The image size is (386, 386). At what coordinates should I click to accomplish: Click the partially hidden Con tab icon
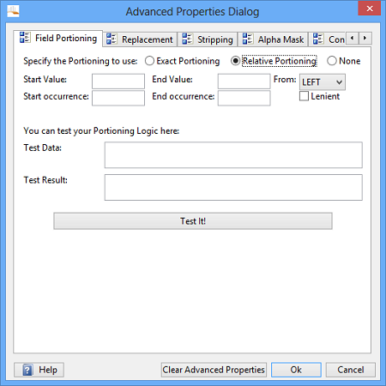(318, 39)
